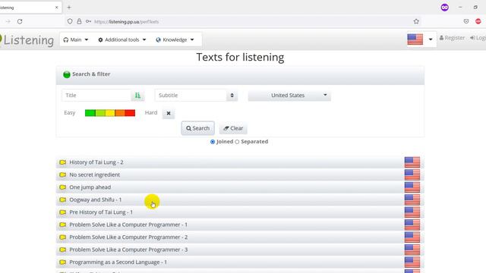
Task: Open Problem Solve Like a Computer Programmer - 2
Action: tap(128, 237)
